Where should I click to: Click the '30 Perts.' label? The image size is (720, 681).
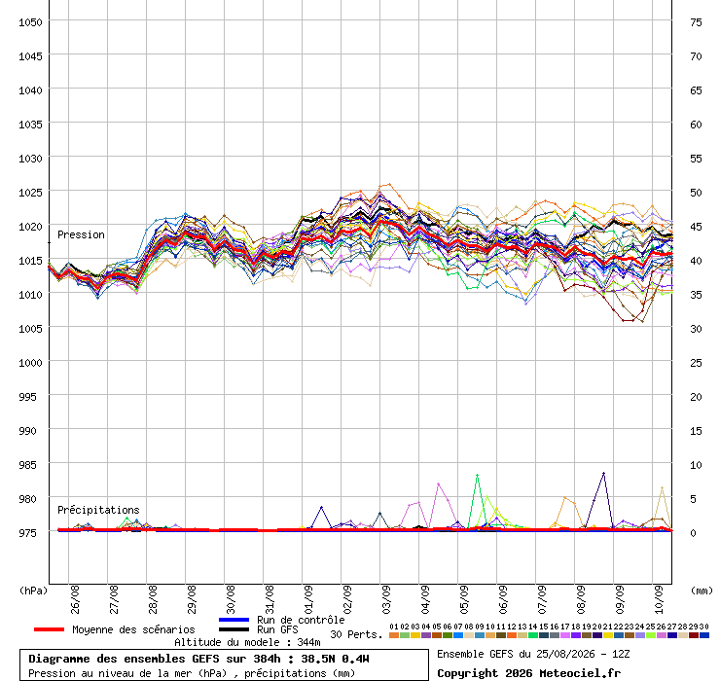pos(356,634)
